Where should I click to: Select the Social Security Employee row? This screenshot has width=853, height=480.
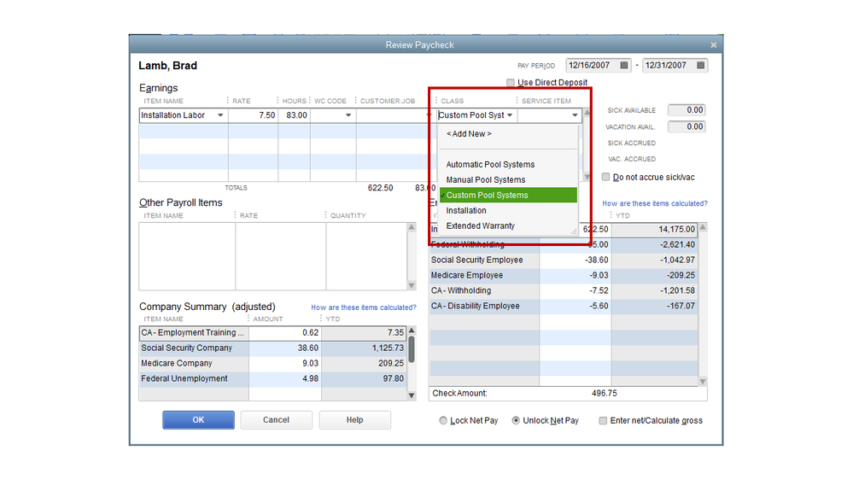click(x=564, y=260)
